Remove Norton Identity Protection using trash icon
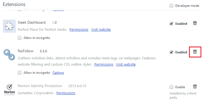 click(x=195, y=86)
